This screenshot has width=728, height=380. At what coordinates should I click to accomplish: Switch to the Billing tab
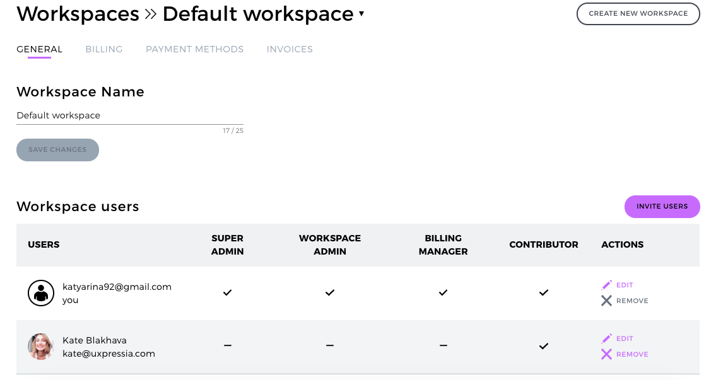104,49
